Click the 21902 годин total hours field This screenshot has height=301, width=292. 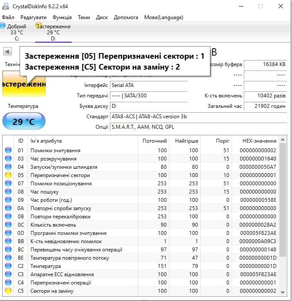tap(265, 106)
